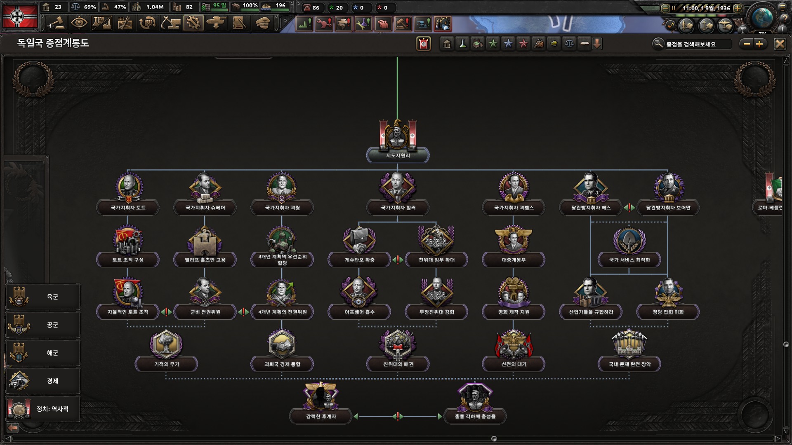The height and width of the screenshot is (445, 792).
Task: Collapse the branch list arrow at bottom-left
Action: 13,428
